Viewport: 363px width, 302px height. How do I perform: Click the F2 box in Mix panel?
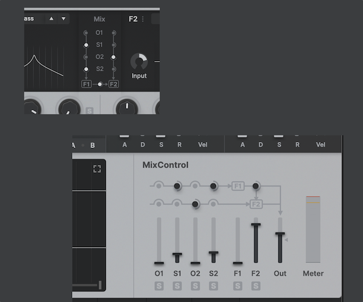coord(114,84)
